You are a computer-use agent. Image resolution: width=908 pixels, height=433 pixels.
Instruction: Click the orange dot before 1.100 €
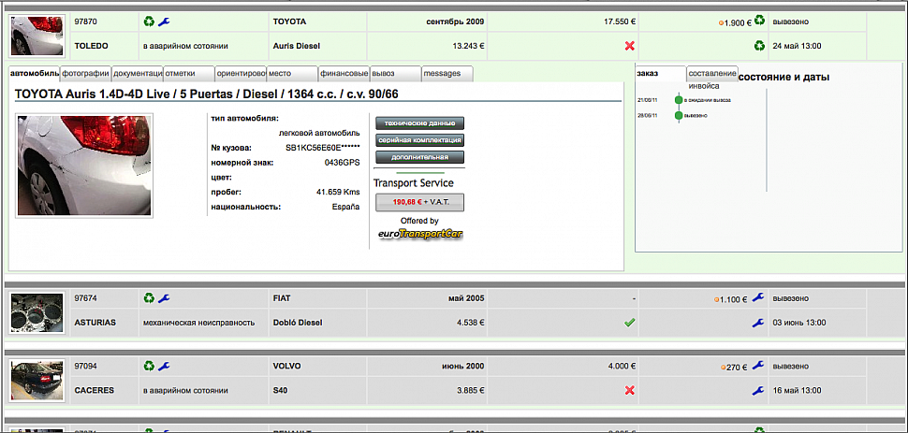click(716, 300)
